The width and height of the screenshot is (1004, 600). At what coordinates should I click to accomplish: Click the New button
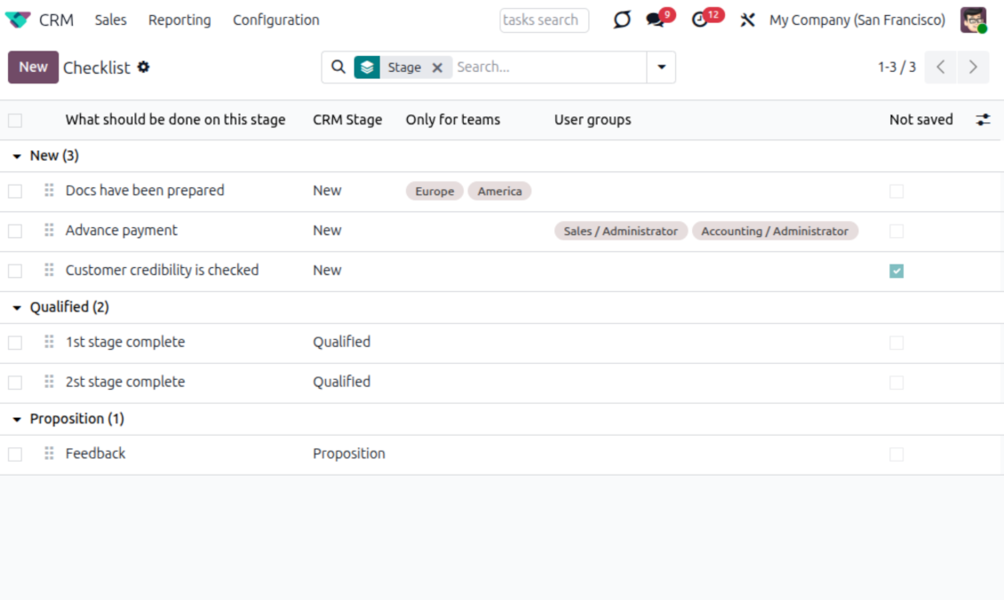[x=33, y=67]
